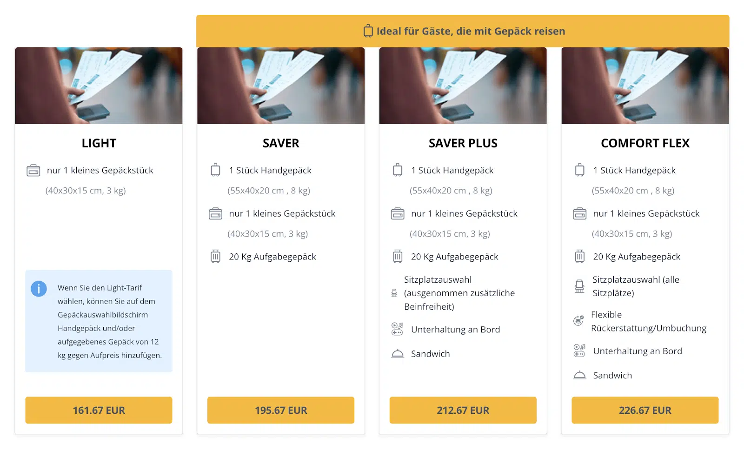This screenshot has height=450, width=744.
Task: Click the flexible refund icon in COMFORT FLEX
Action: click(578, 320)
